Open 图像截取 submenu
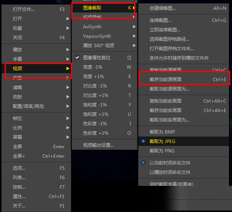This screenshot has width=232, height=212. click(x=105, y=8)
